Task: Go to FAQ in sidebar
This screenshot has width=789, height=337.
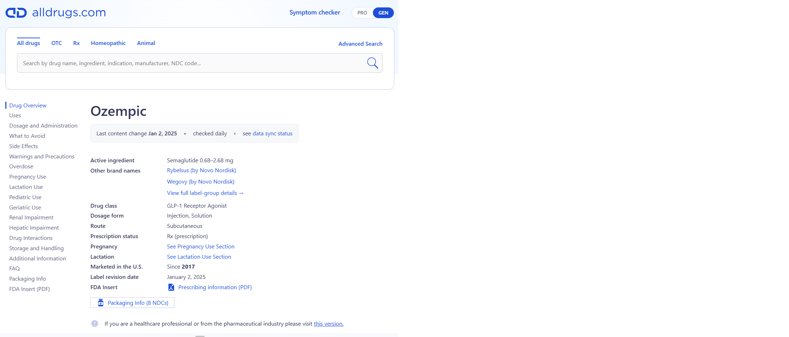Action: [x=15, y=269]
